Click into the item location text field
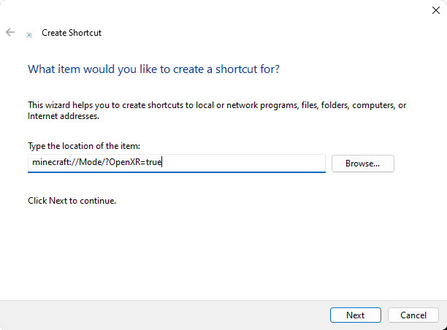The height and width of the screenshot is (330, 447). coord(177,163)
